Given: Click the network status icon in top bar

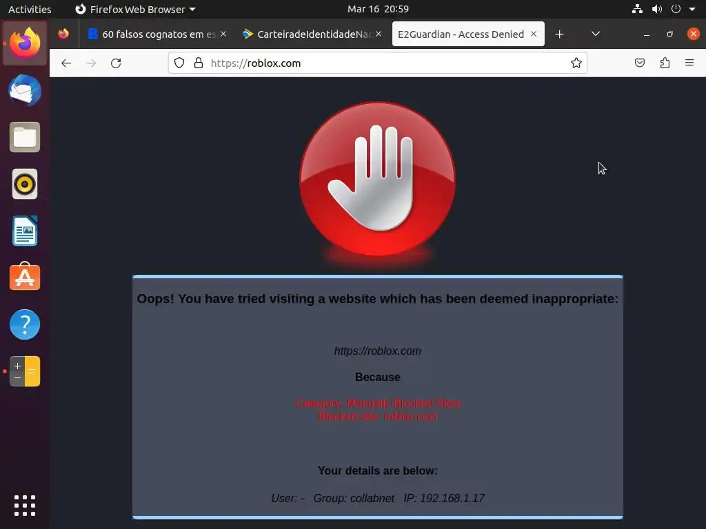Looking at the screenshot, I should tap(637, 9).
